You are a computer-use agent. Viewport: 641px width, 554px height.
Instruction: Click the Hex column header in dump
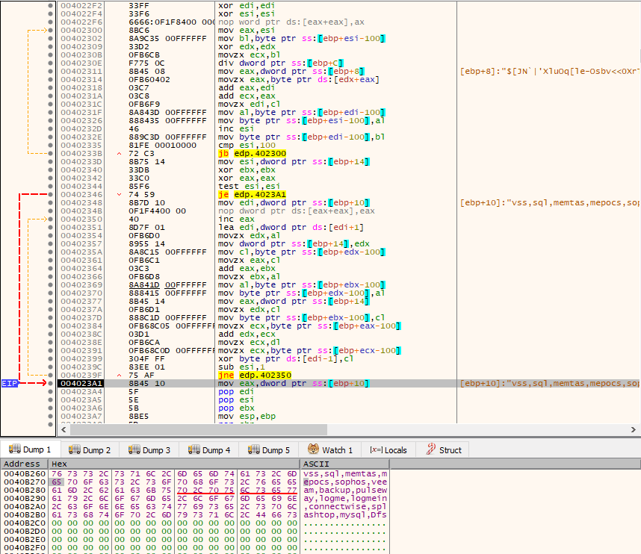coord(174,464)
